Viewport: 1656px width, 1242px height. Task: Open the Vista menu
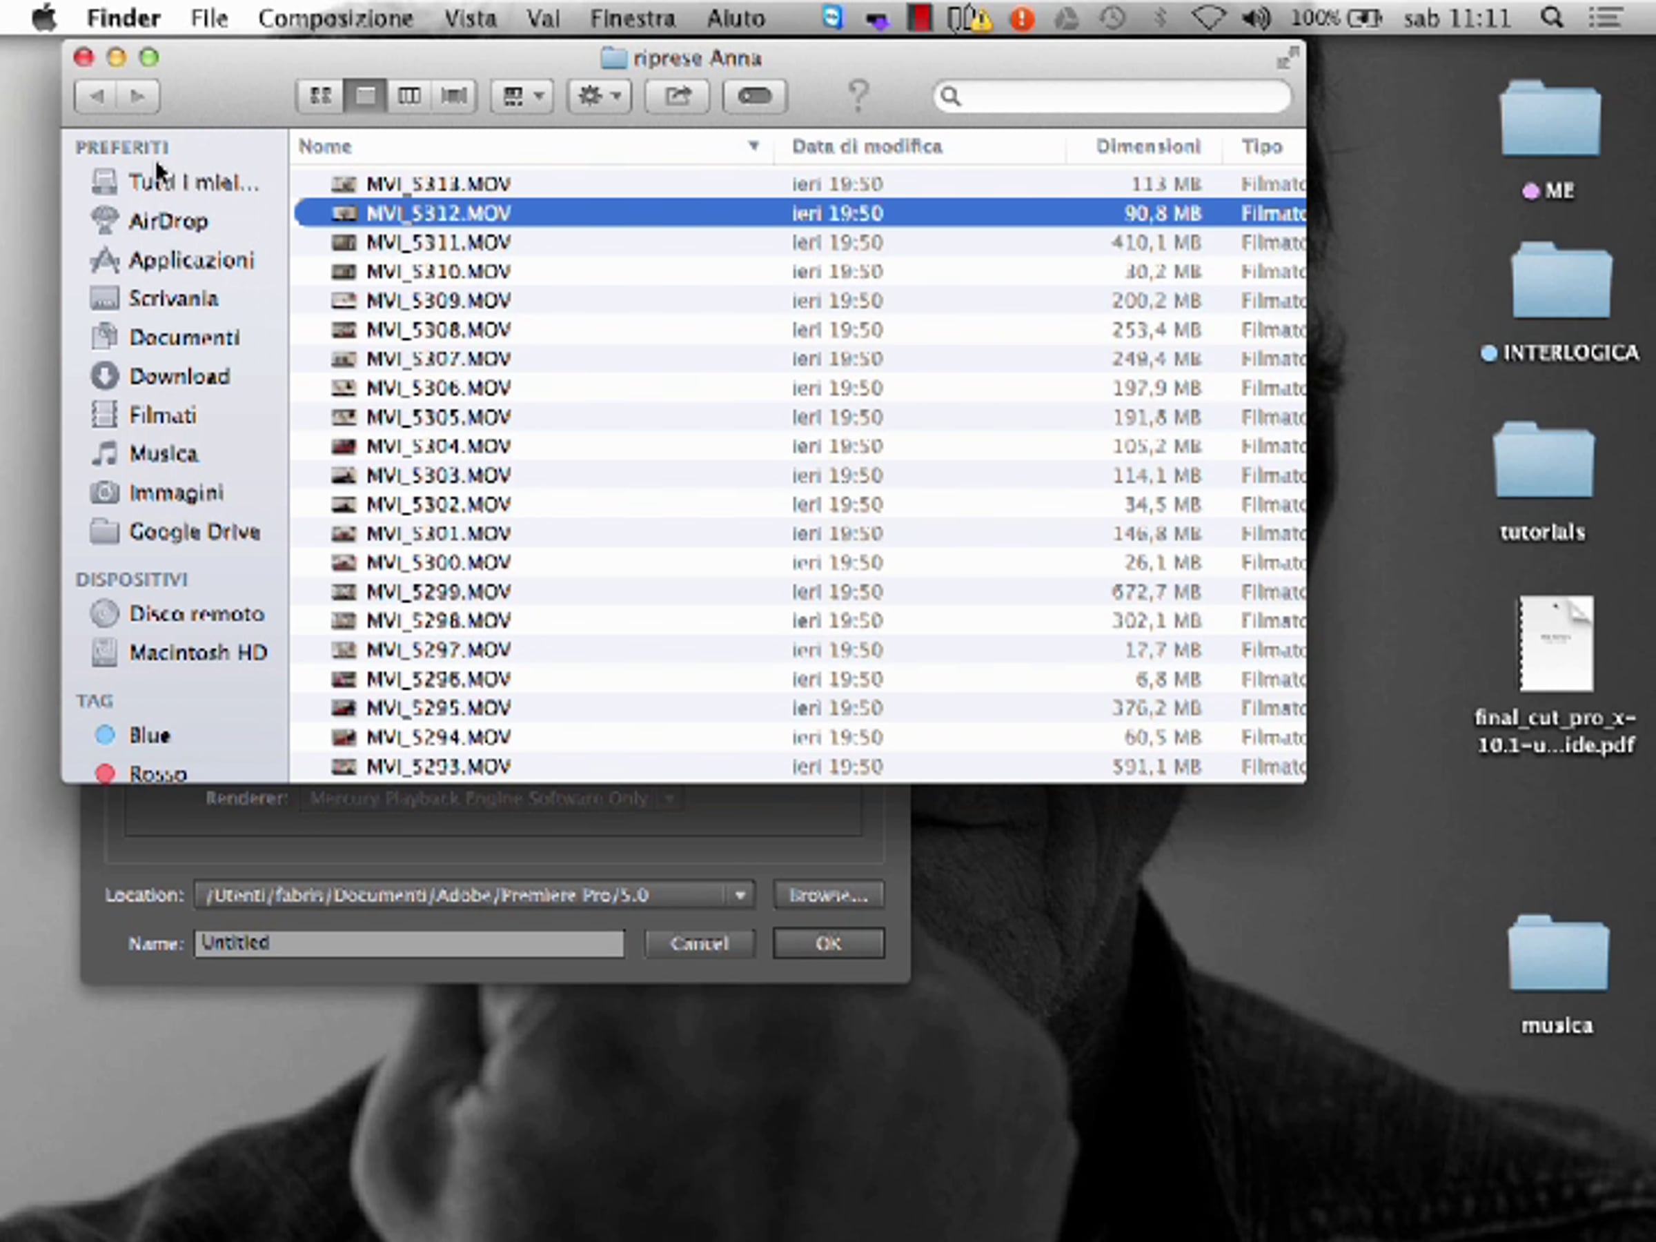470,18
